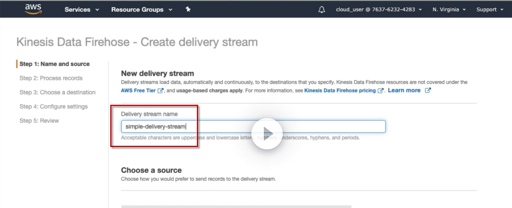Viewport: 512px width, 208px height.
Task: Click the Support dropdown arrow
Action: 502,10
